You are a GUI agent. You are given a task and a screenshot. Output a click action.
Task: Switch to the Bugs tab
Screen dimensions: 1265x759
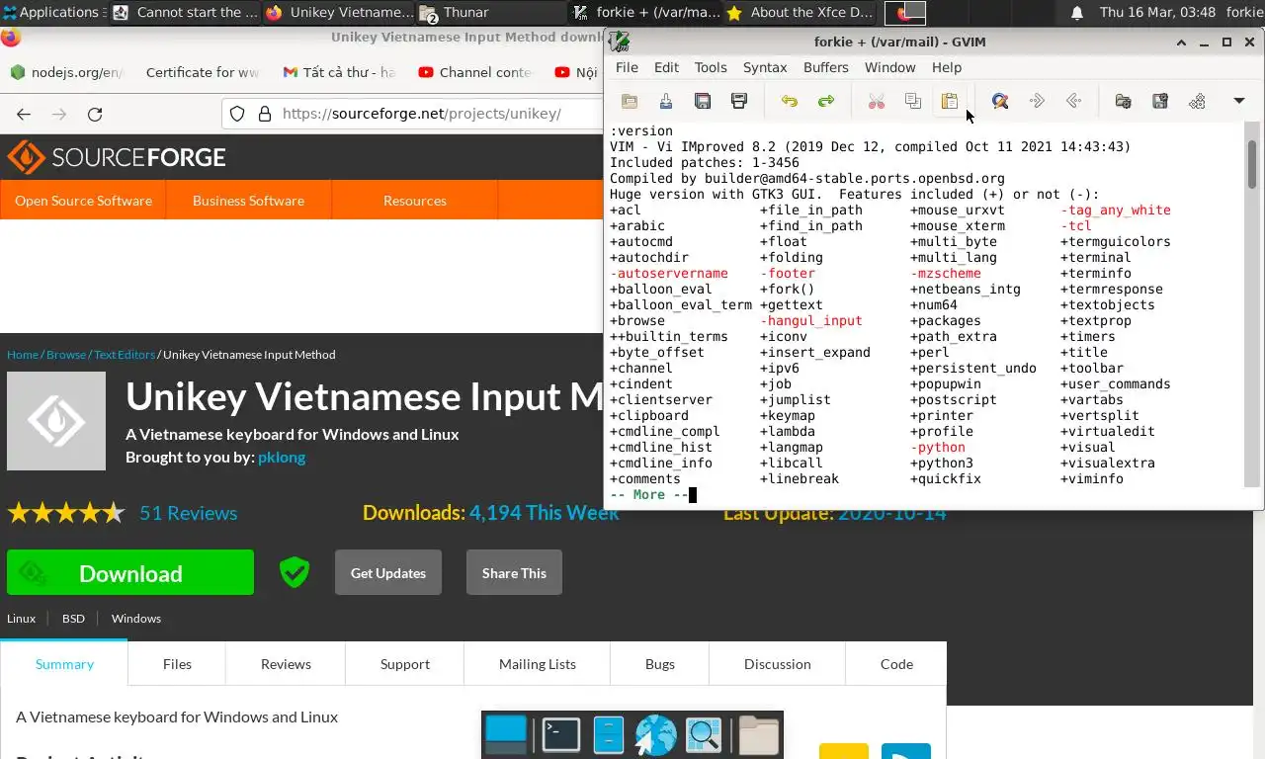[x=660, y=664]
